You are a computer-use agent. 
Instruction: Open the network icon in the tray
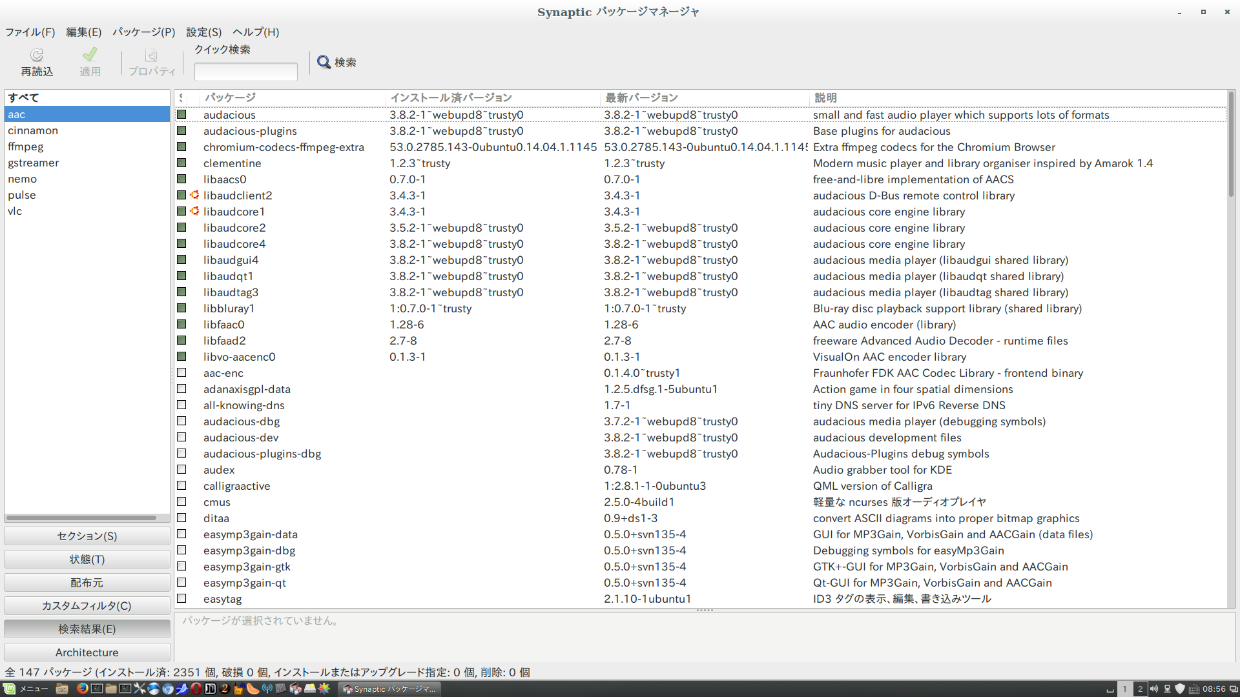coord(1167,689)
